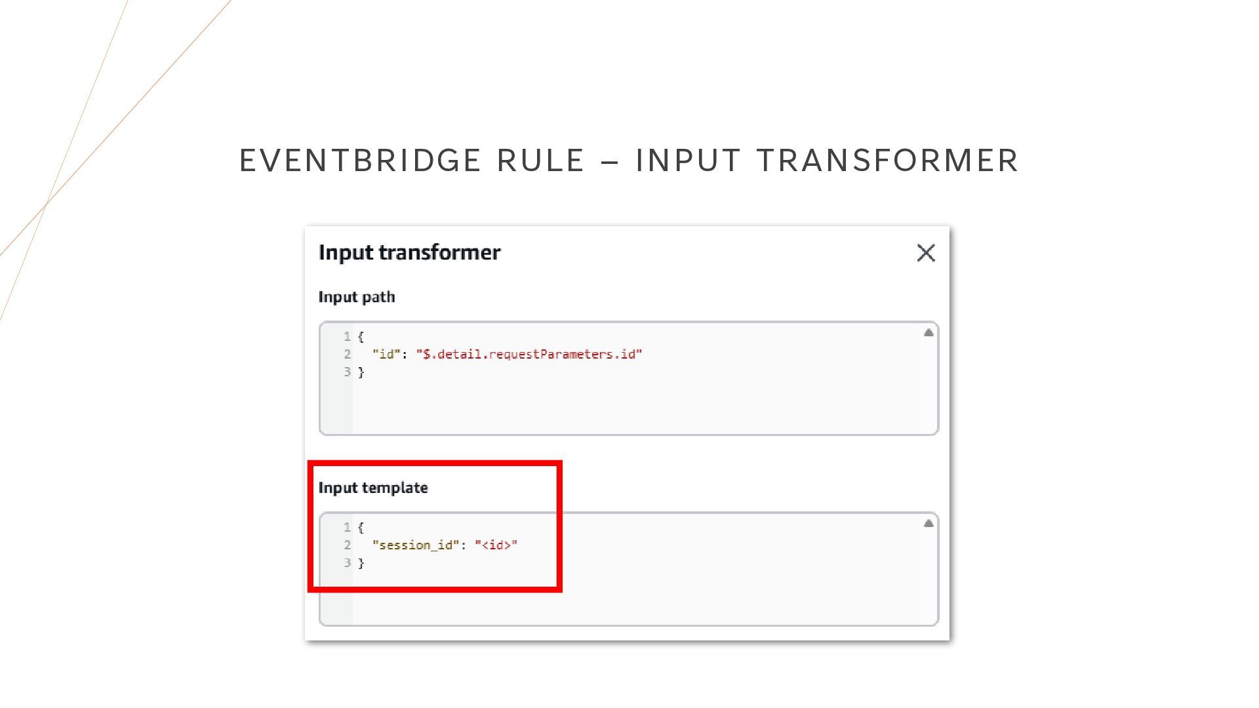1259x708 pixels.
Task: Select line 2 number in Input path gutter
Action: point(347,355)
